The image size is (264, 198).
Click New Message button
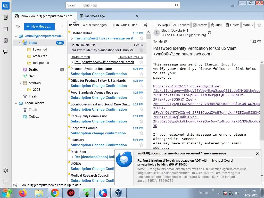click(39, 27)
